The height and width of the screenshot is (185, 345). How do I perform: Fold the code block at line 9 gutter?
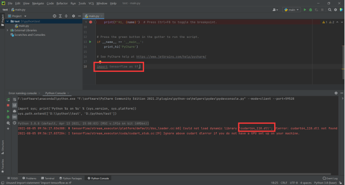[95, 22]
